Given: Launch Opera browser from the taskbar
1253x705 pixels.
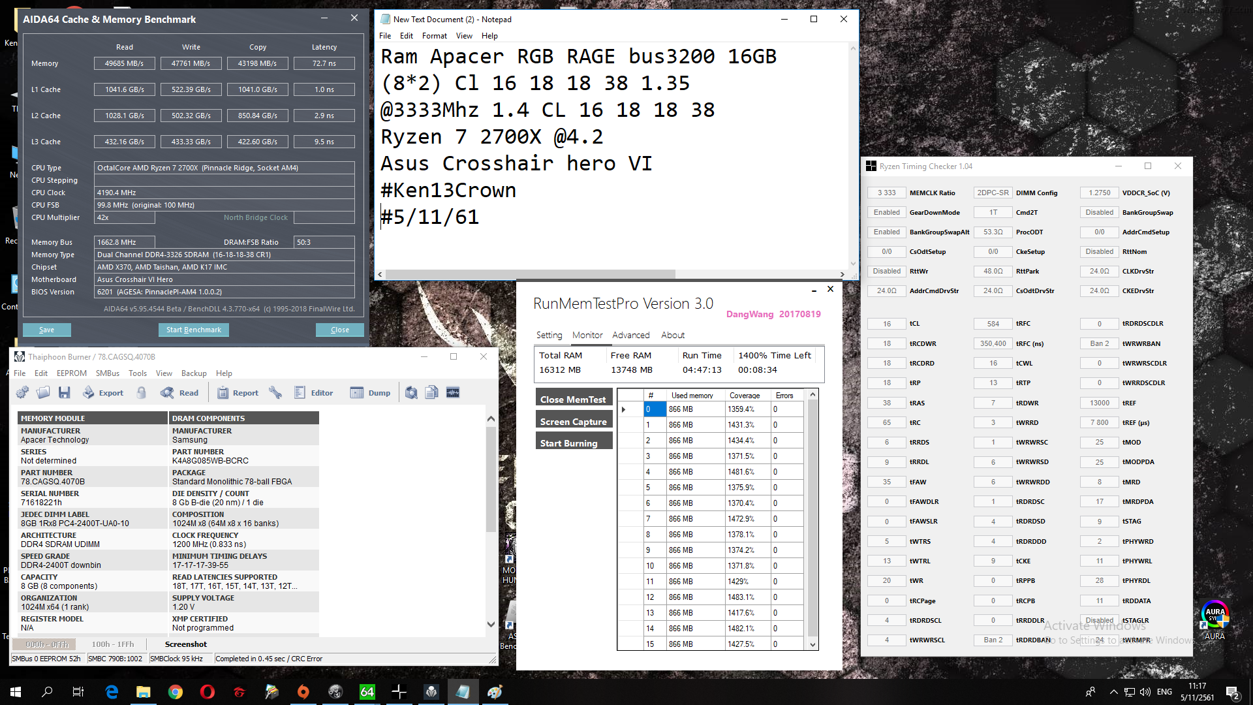Looking at the screenshot, I should tap(208, 692).
